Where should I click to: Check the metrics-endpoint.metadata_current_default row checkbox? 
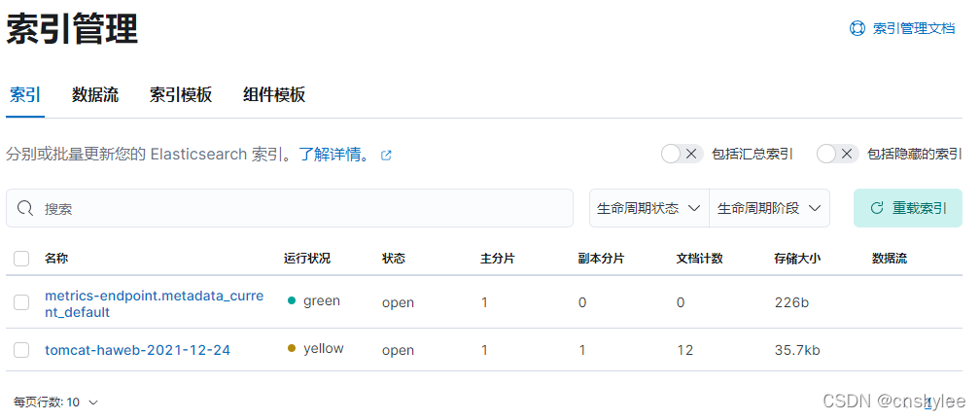(x=21, y=302)
